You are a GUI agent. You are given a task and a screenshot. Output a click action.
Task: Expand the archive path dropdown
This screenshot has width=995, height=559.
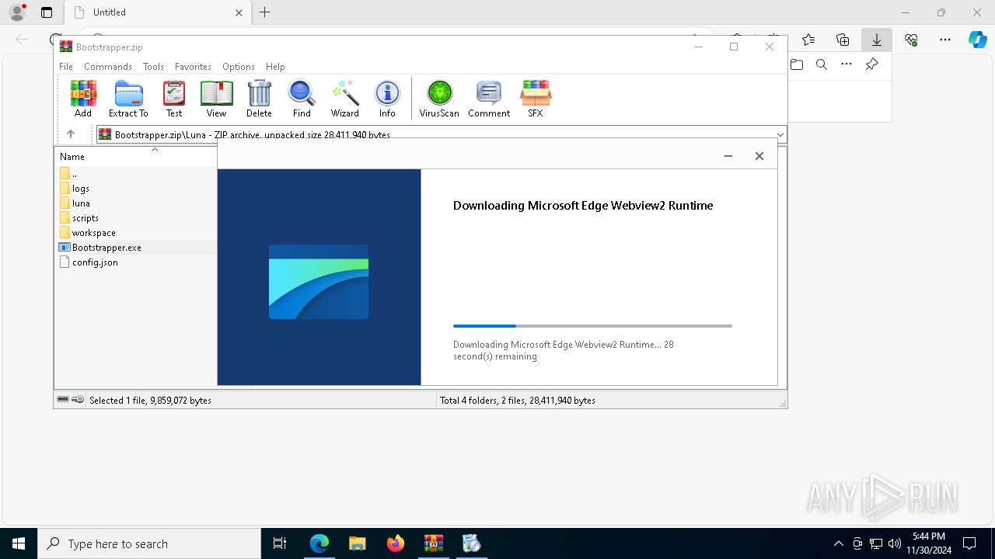pyautogui.click(x=780, y=135)
